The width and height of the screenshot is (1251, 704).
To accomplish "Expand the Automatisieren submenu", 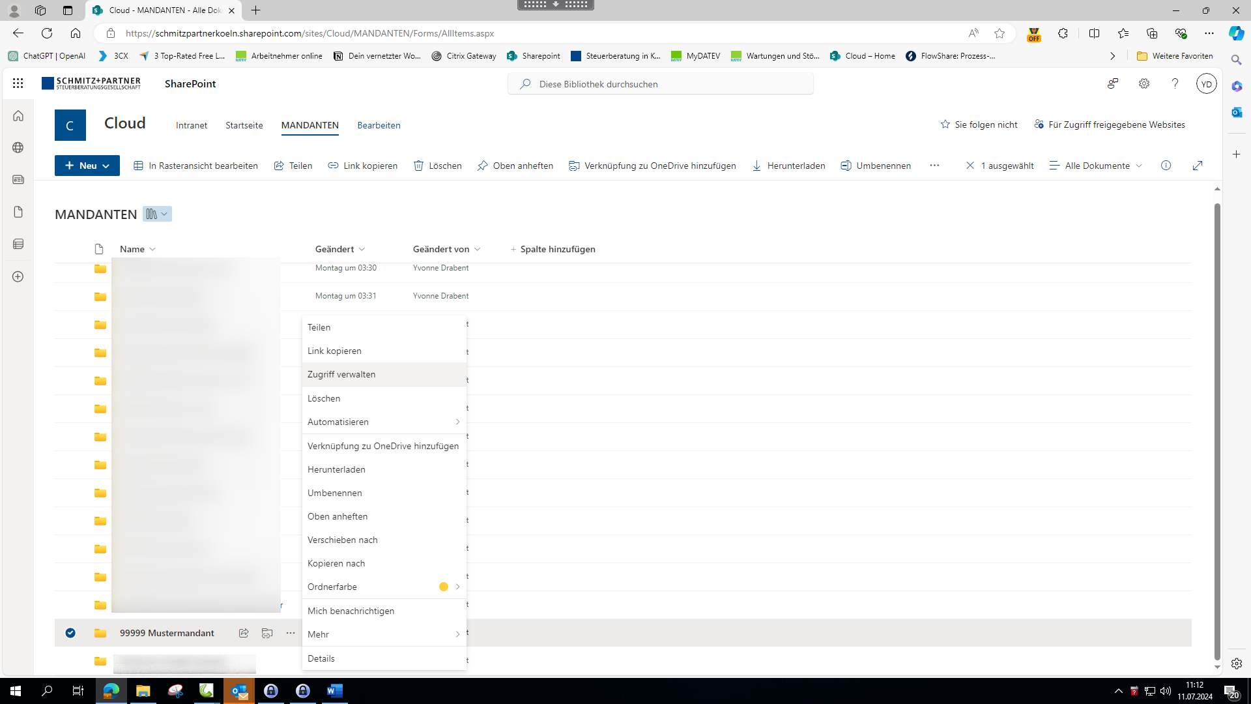I will pos(384,422).
